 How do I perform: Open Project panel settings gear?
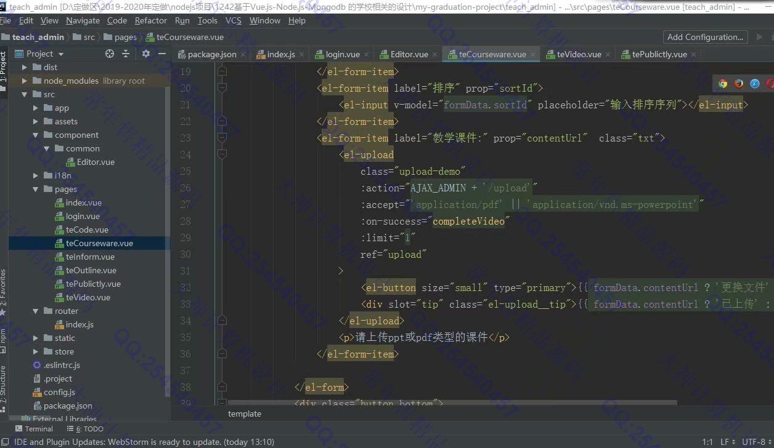(x=146, y=54)
